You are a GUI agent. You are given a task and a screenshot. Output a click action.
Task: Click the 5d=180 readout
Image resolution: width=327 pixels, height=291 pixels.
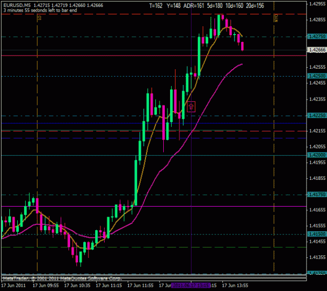point(215,6)
